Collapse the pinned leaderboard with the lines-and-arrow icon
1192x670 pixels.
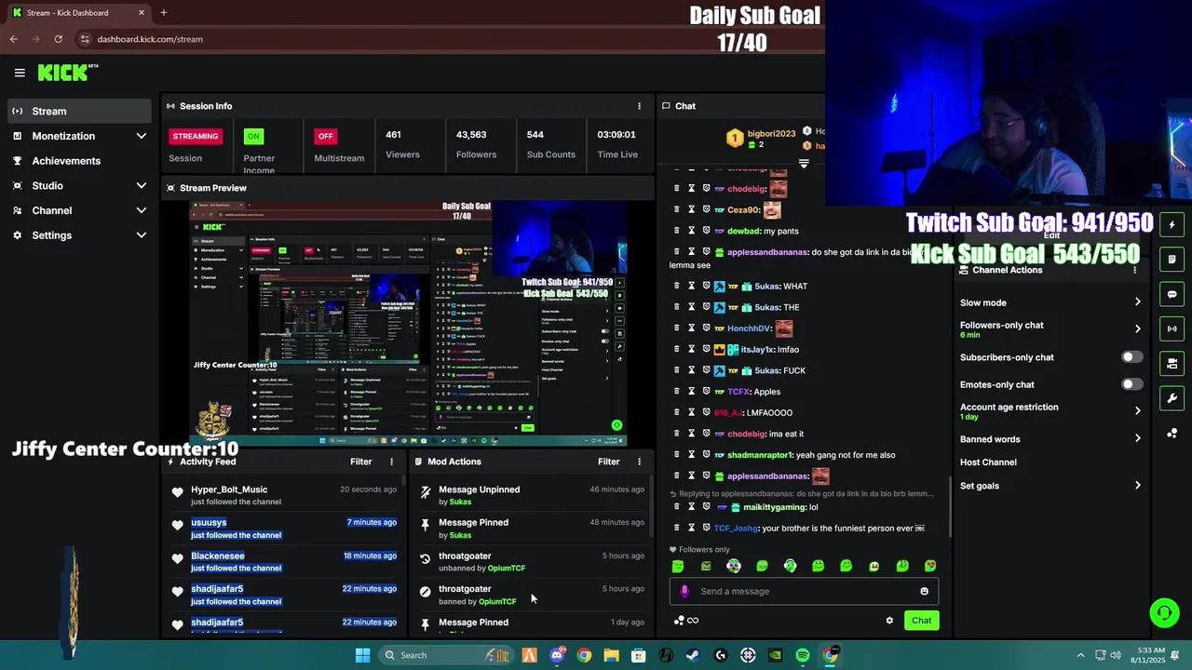(804, 163)
